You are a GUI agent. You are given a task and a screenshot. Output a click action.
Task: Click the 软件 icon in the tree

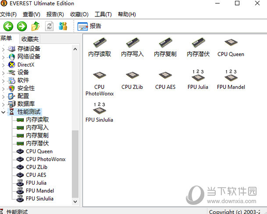tap(12, 80)
